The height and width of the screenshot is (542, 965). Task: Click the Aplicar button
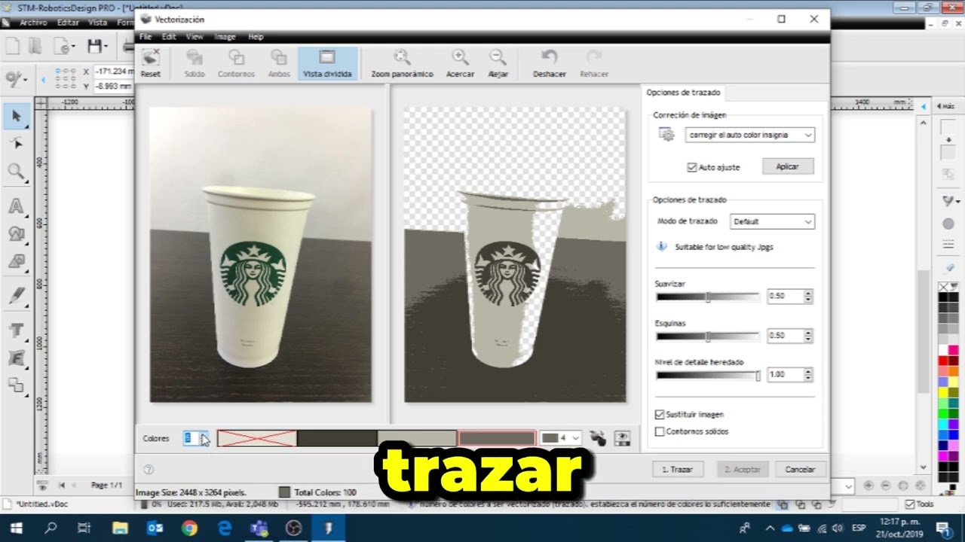[x=788, y=166]
